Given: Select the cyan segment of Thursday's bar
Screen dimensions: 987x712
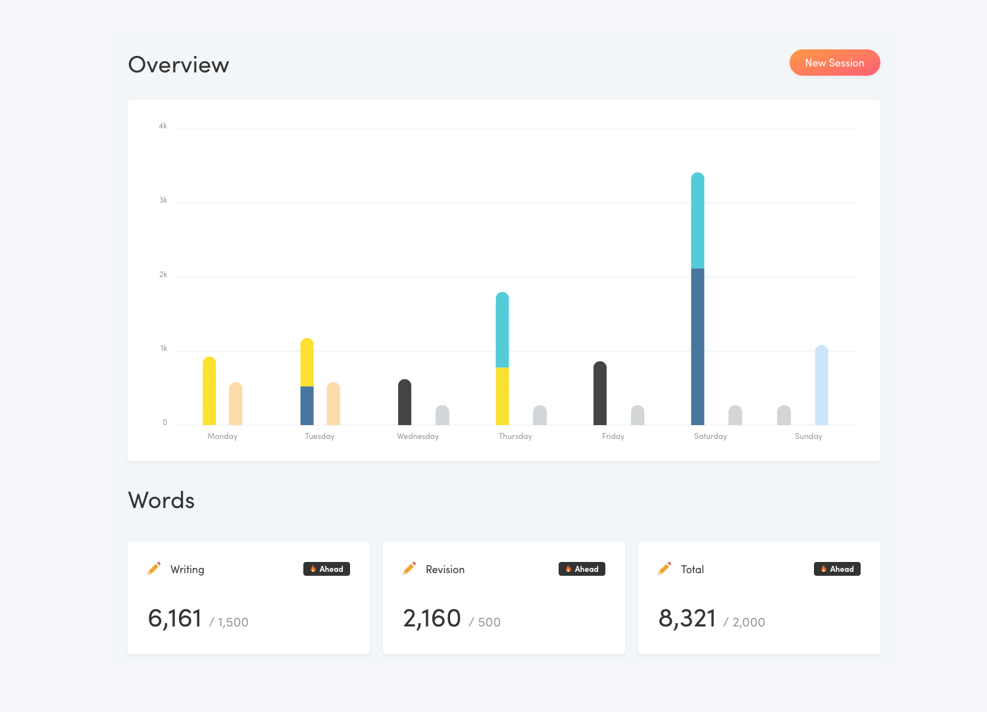Looking at the screenshot, I should pos(502,330).
